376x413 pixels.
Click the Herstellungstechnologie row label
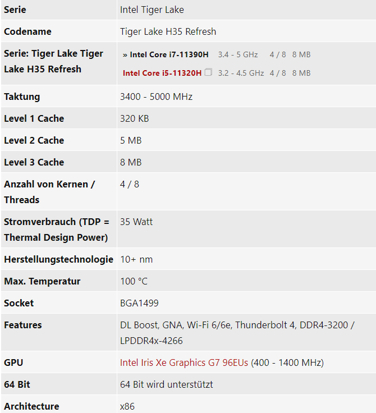[x=58, y=259]
